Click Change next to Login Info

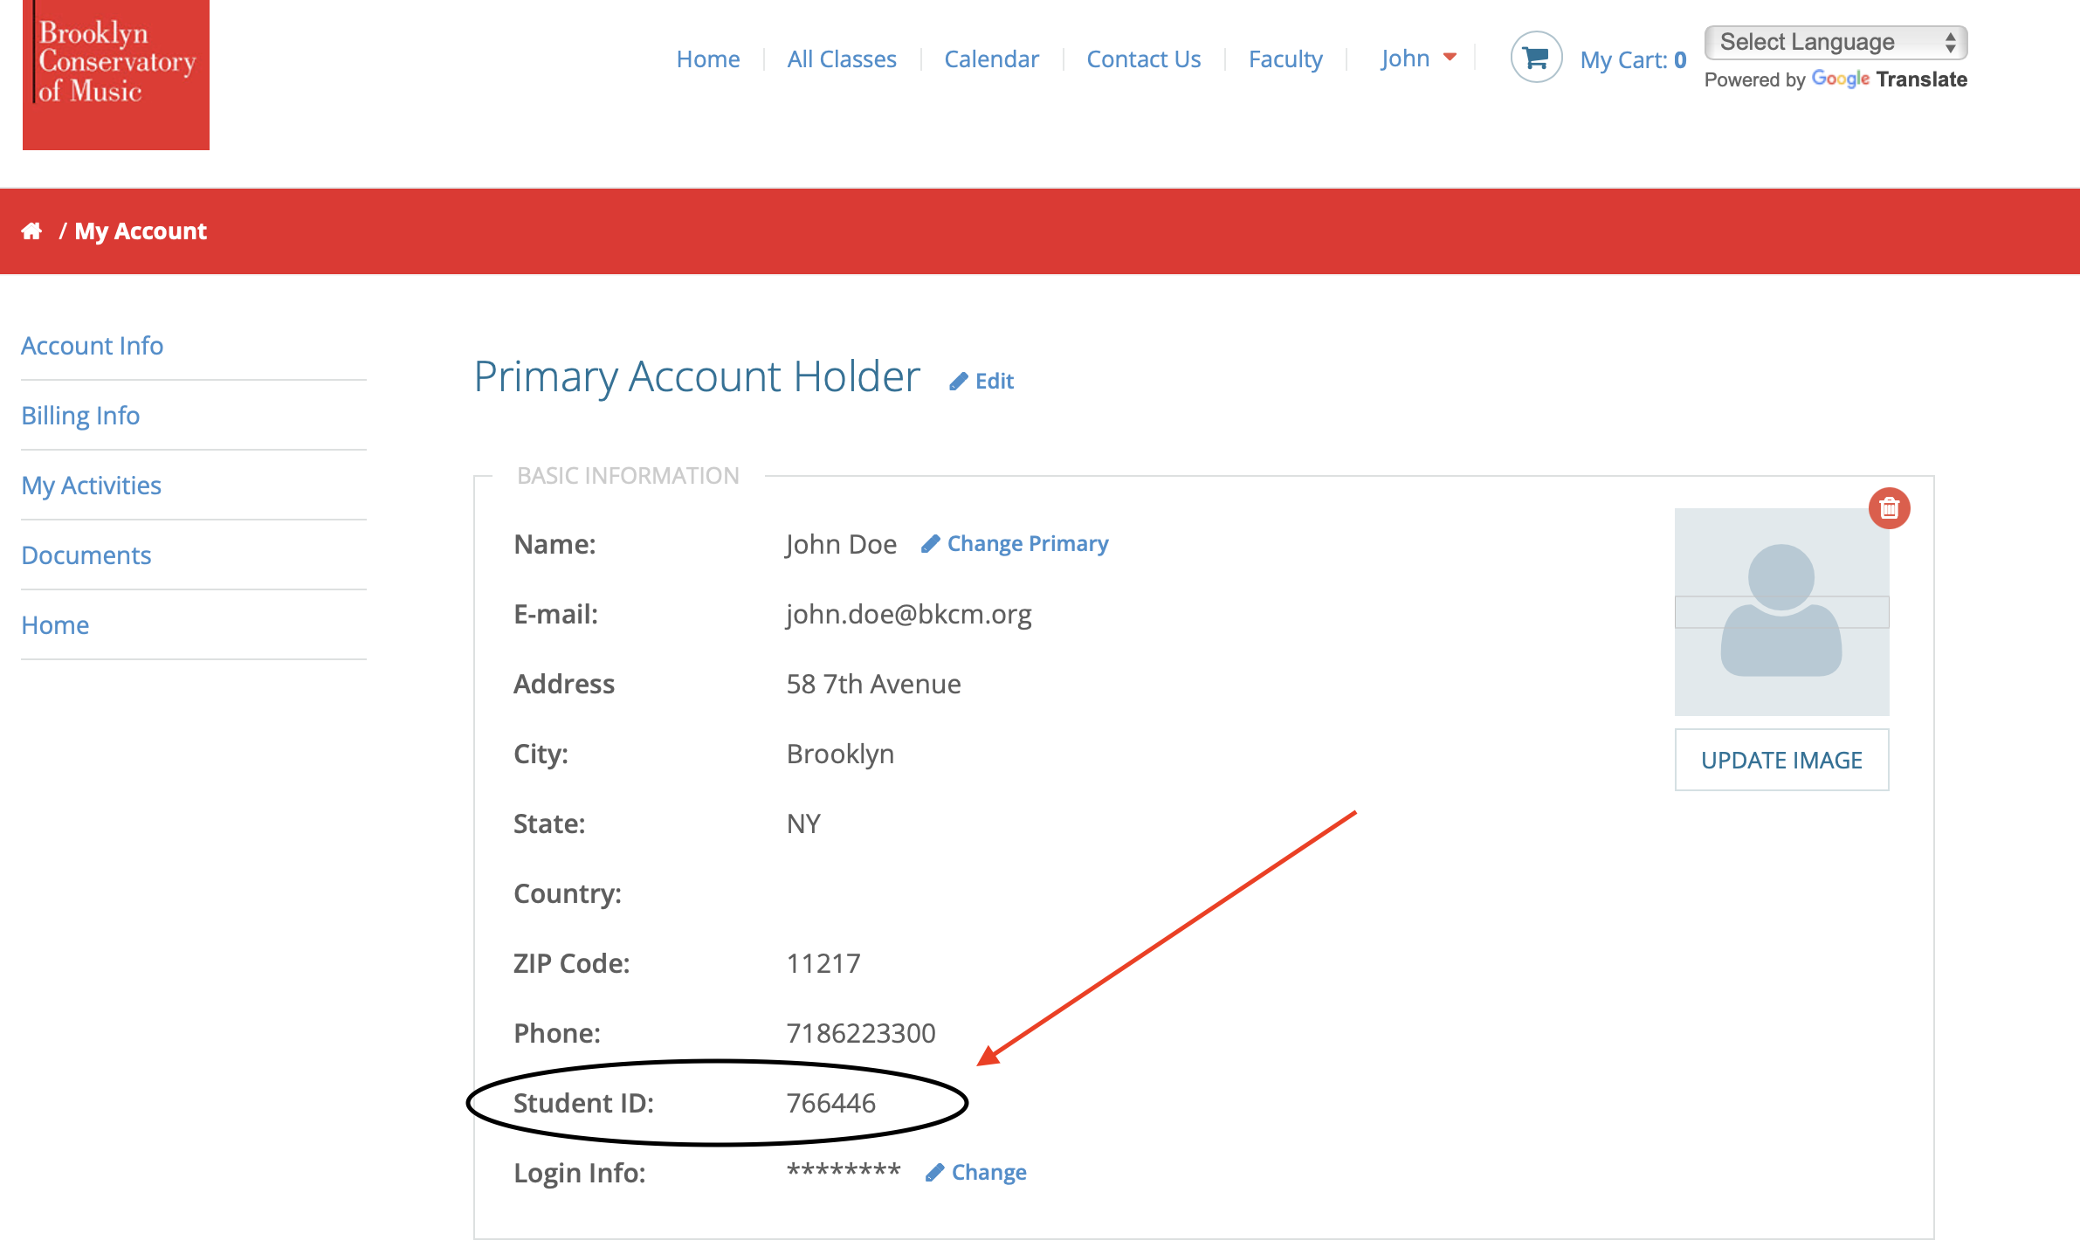[x=976, y=1172]
